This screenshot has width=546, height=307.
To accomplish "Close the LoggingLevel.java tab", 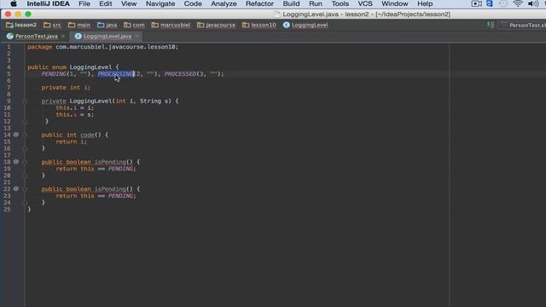I will point(136,36).
